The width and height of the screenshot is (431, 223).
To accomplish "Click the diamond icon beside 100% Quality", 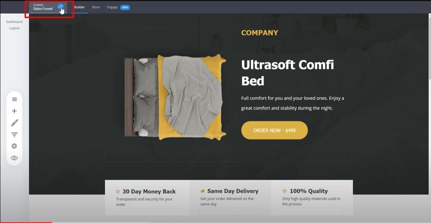I will click(285, 191).
